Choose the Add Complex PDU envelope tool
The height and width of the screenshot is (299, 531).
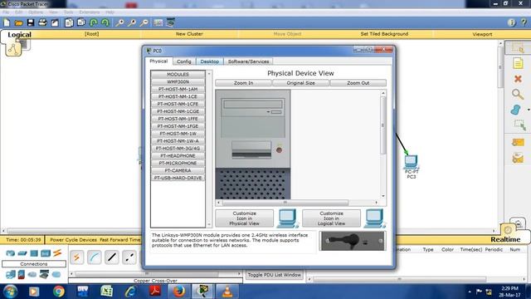tap(518, 158)
